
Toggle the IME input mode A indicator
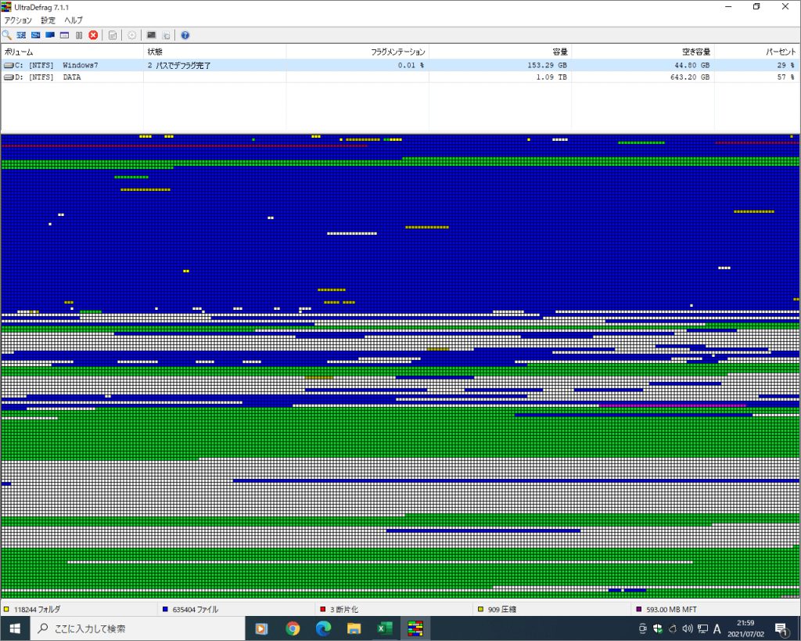coord(717,628)
